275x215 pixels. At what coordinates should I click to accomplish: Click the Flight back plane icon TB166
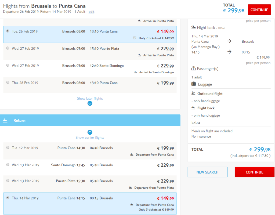(x=193, y=27)
